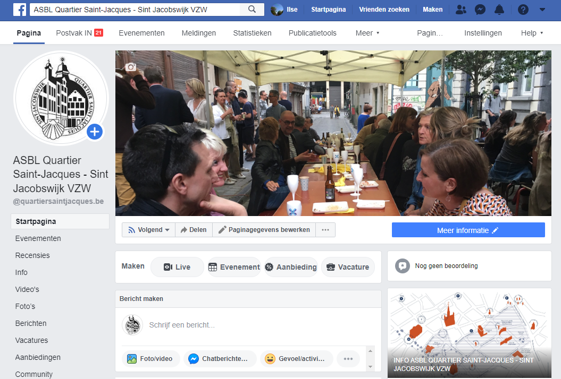This screenshot has height=379, width=561.
Task: Click the 'Schrijf een bericht...' field
Action: (182, 325)
